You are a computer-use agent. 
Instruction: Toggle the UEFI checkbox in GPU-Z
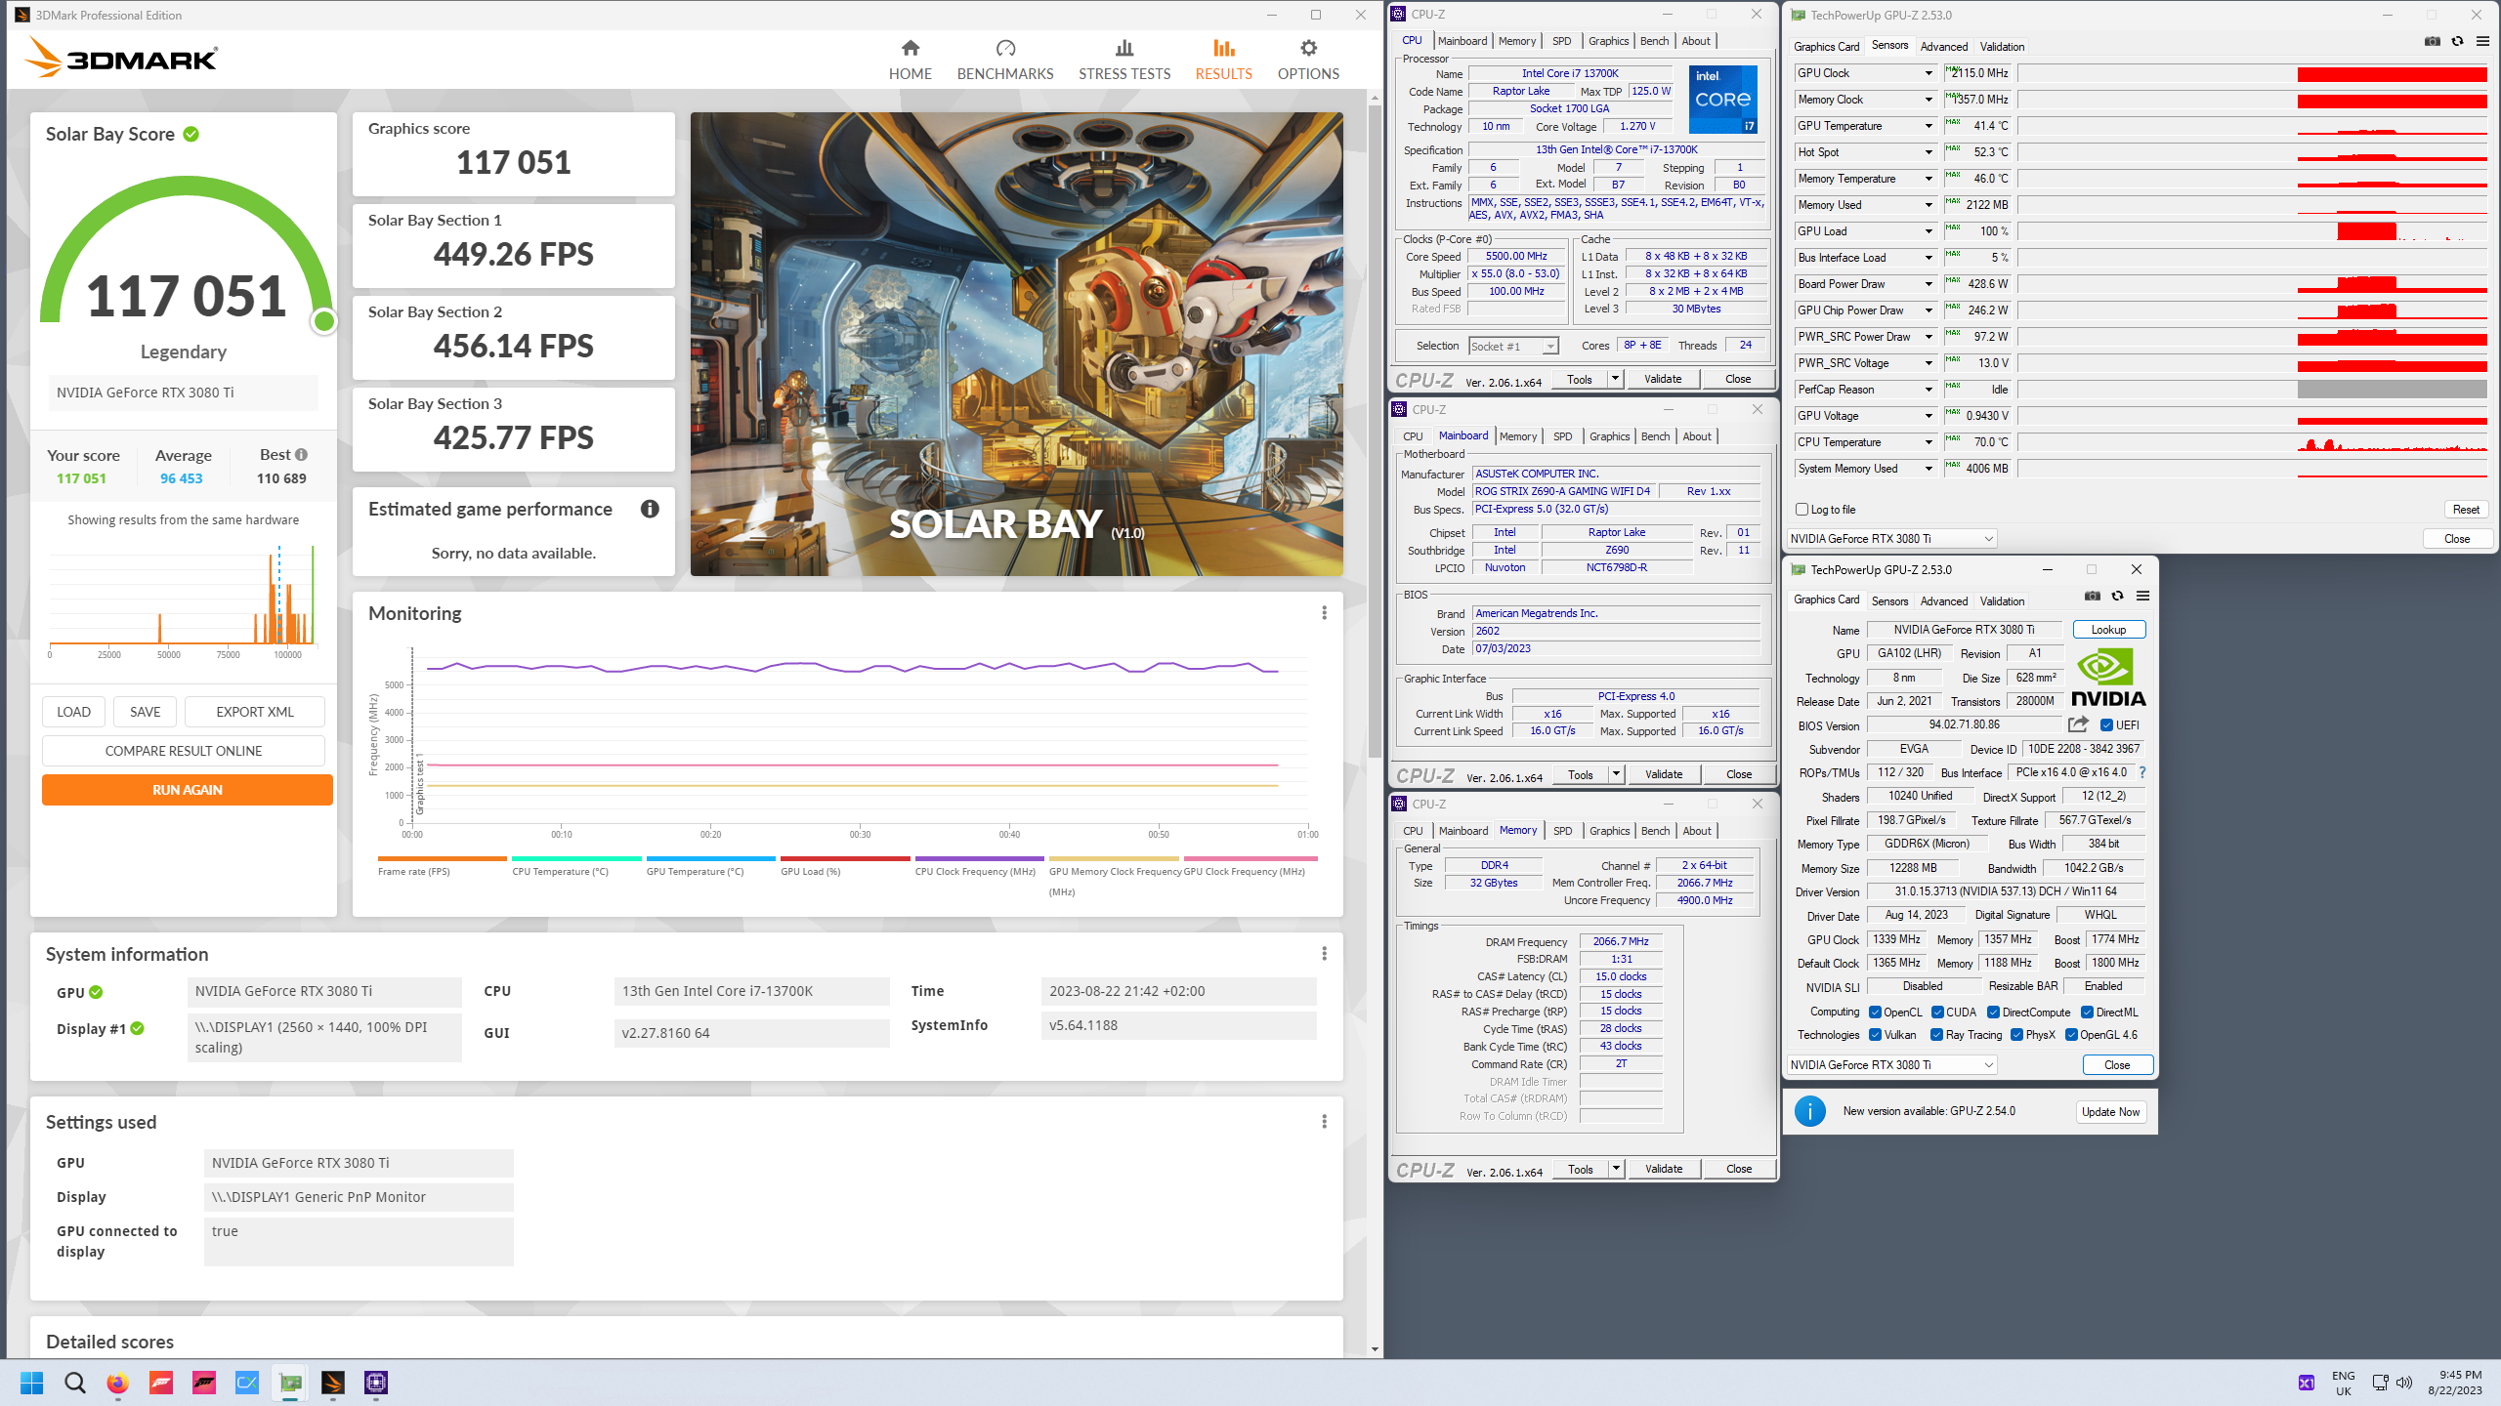tap(2107, 725)
